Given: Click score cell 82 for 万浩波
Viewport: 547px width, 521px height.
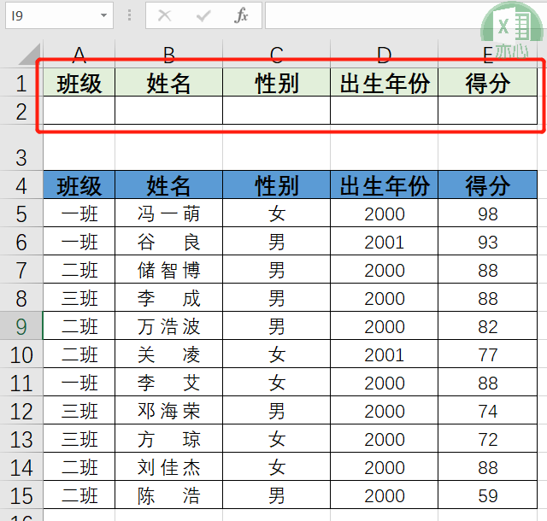Looking at the screenshot, I should tap(488, 326).
